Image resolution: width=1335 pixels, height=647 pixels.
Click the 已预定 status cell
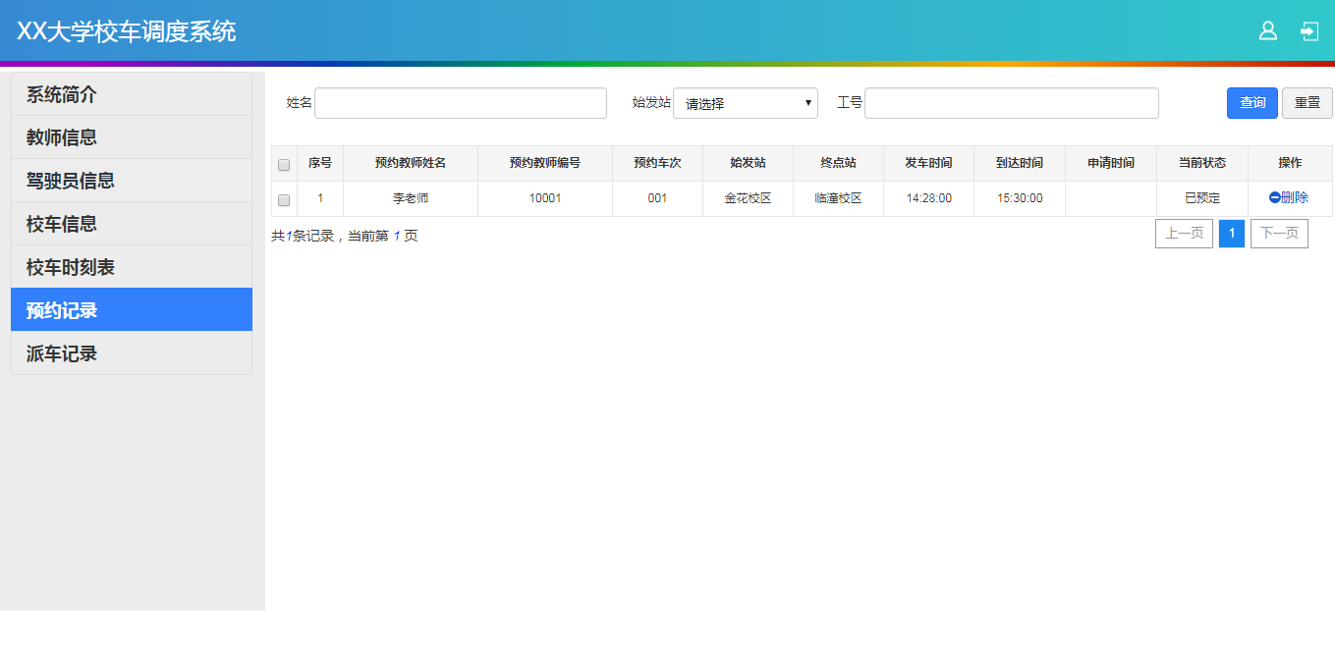[1202, 198]
